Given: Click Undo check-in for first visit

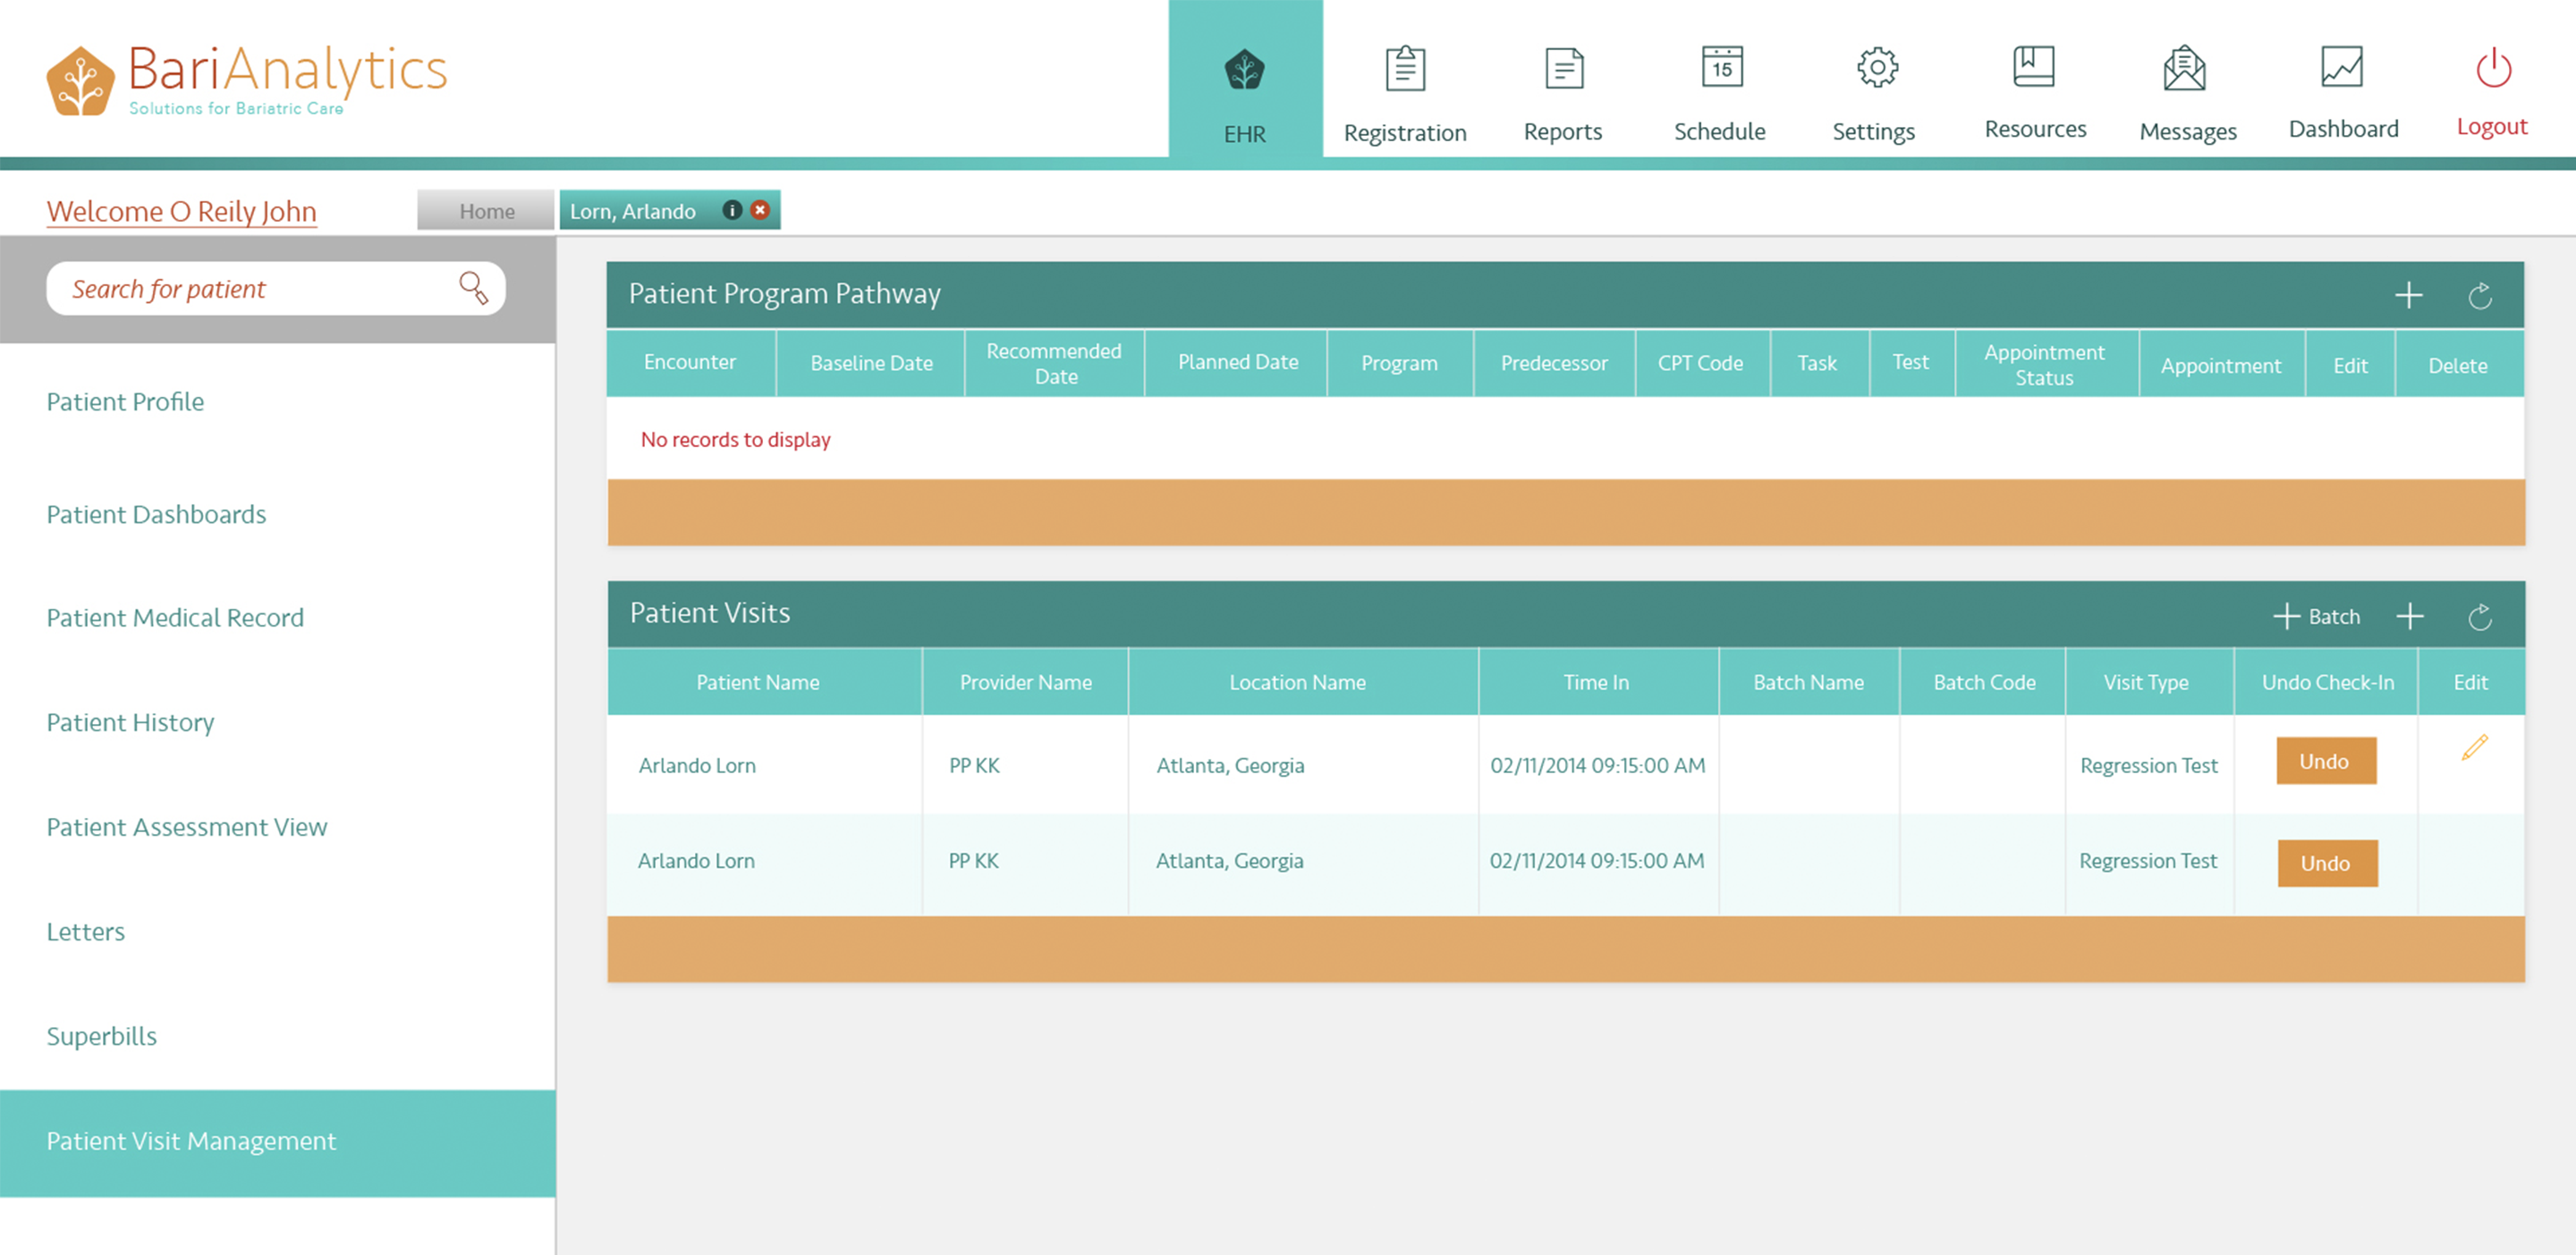Looking at the screenshot, I should point(2323,759).
